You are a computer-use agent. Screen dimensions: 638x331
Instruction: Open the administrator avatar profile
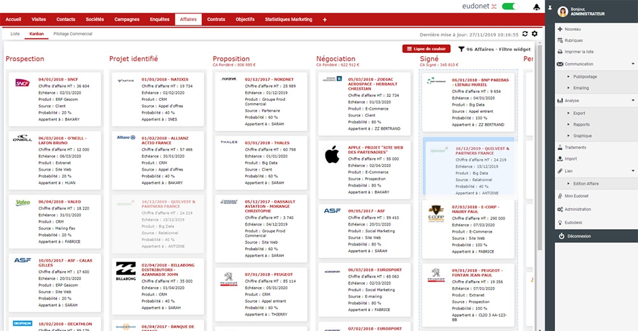coord(563,11)
